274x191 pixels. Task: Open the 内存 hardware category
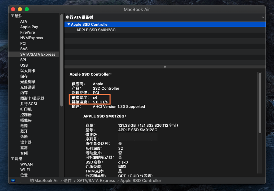24,93
